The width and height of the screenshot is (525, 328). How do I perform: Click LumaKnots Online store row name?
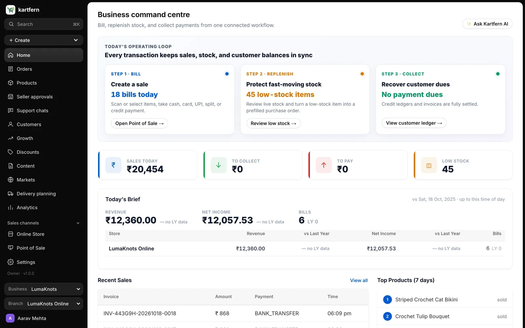[x=131, y=249]
